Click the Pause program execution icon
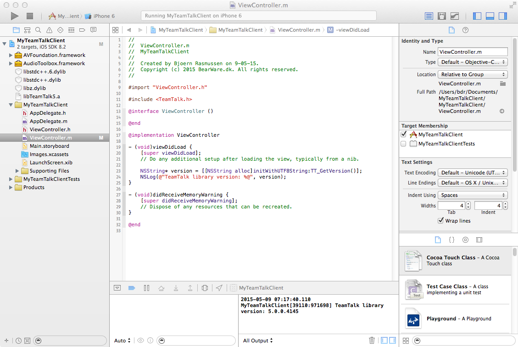 [146, 288]
